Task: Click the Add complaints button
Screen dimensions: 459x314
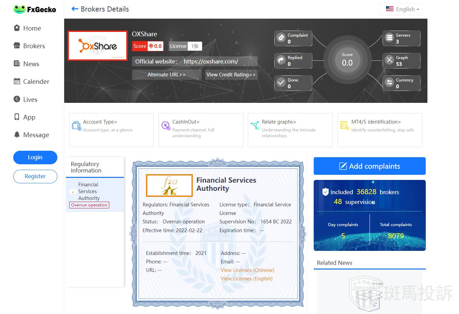Action: point(369,166)
